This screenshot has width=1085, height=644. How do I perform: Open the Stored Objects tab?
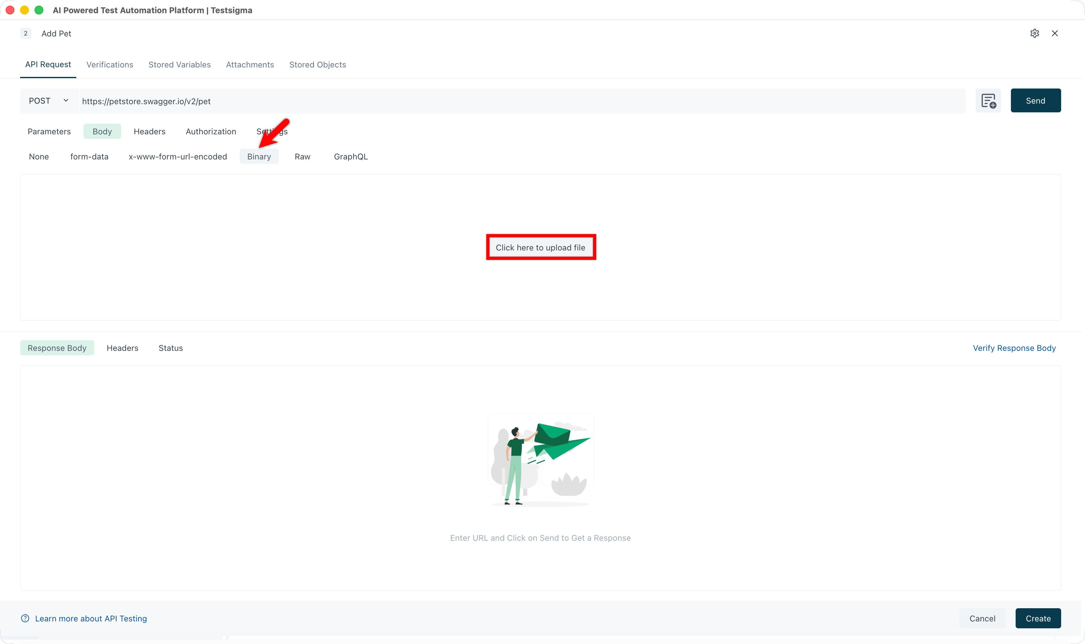[317, 65]
